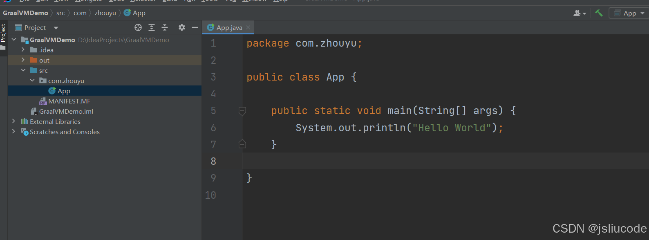Select GraalVMDemo.iml in project tree
The height and width of the screenshot is (240, 649).
[x=66, y=111]
